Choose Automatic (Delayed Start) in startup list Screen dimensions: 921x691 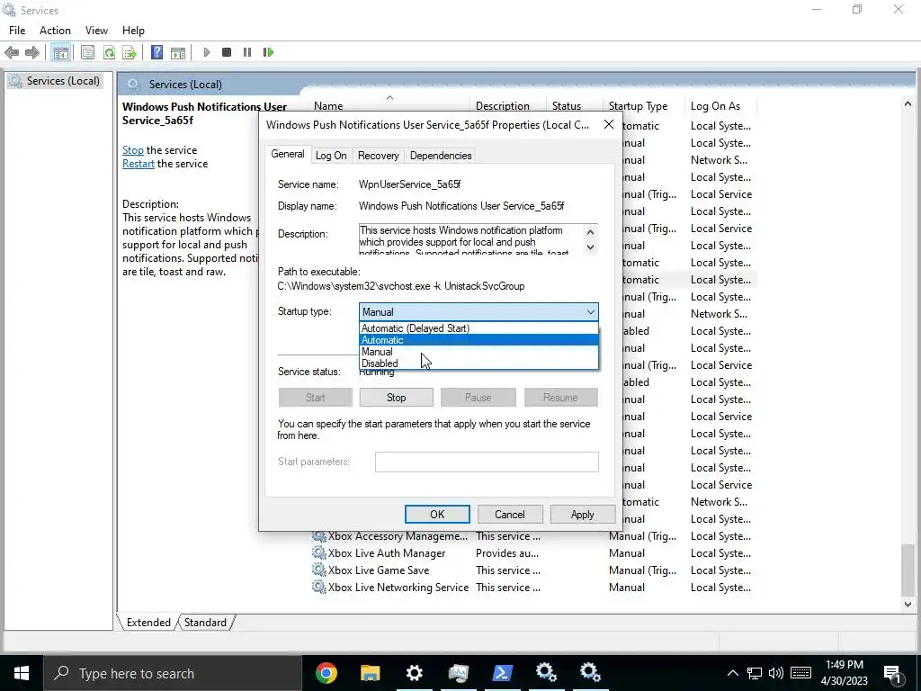478,328
